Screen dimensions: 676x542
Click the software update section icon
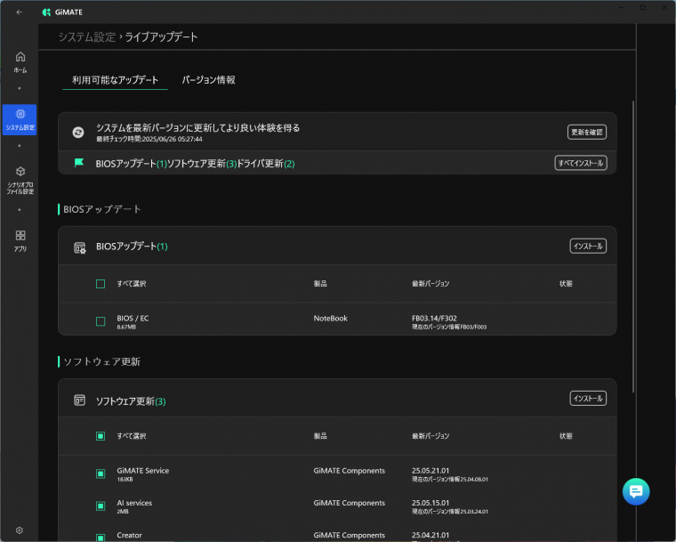(80, 400)
